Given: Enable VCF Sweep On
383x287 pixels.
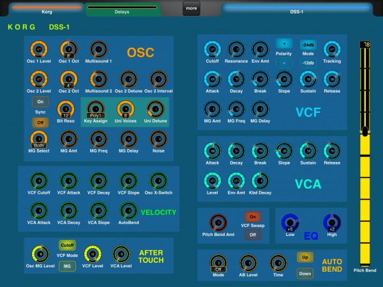Looking at the screenshot, I should pos(253,217).
